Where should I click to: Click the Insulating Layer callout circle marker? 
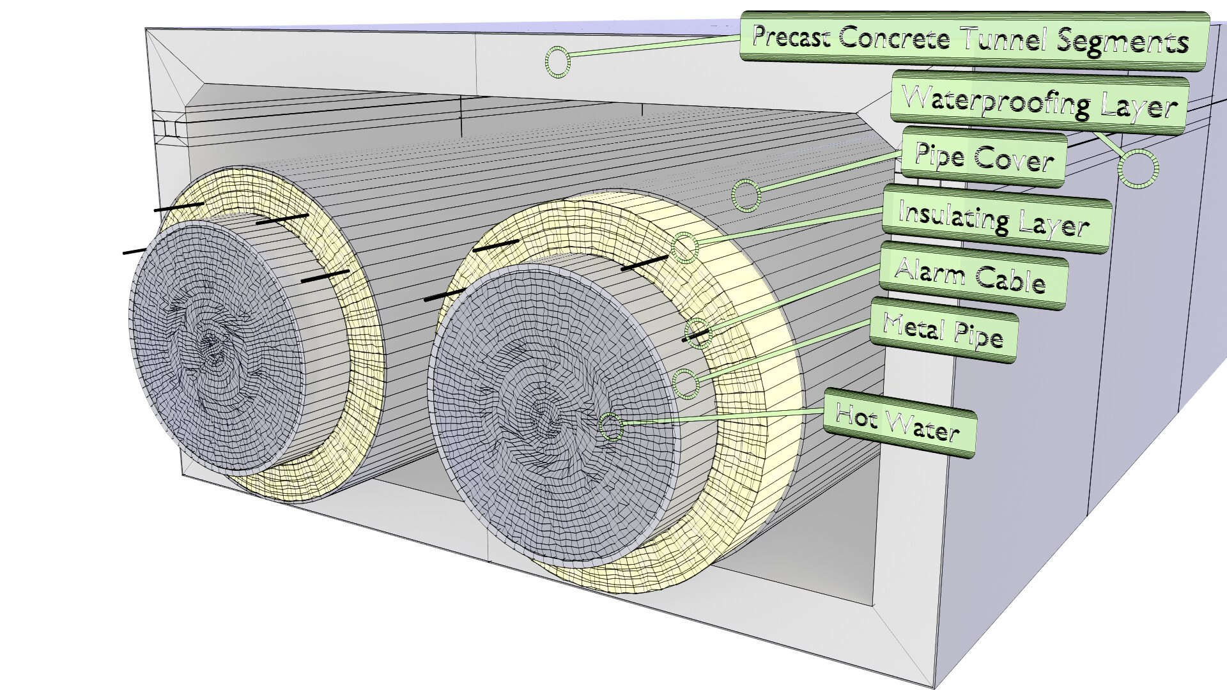pos(685,247)
